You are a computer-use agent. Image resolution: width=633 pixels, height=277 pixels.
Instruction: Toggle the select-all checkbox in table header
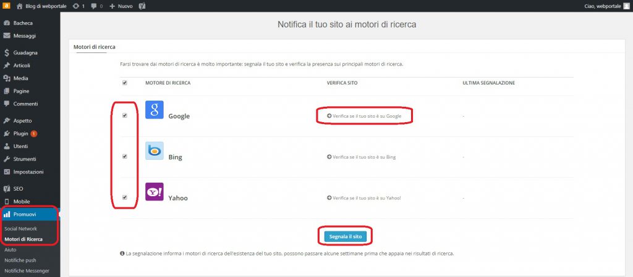125,83
